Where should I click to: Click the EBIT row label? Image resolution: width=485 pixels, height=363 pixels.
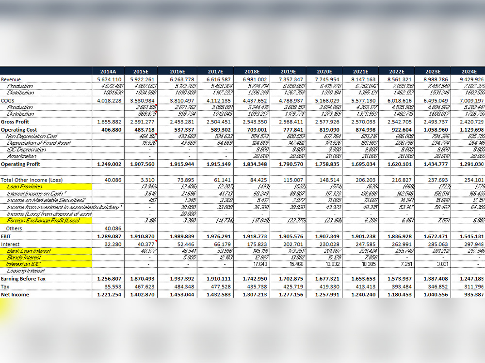click(6, 237)
